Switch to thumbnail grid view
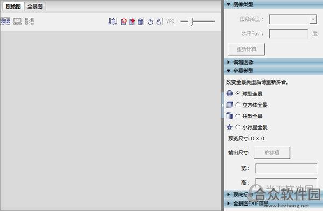 click(x=5, y=21)
